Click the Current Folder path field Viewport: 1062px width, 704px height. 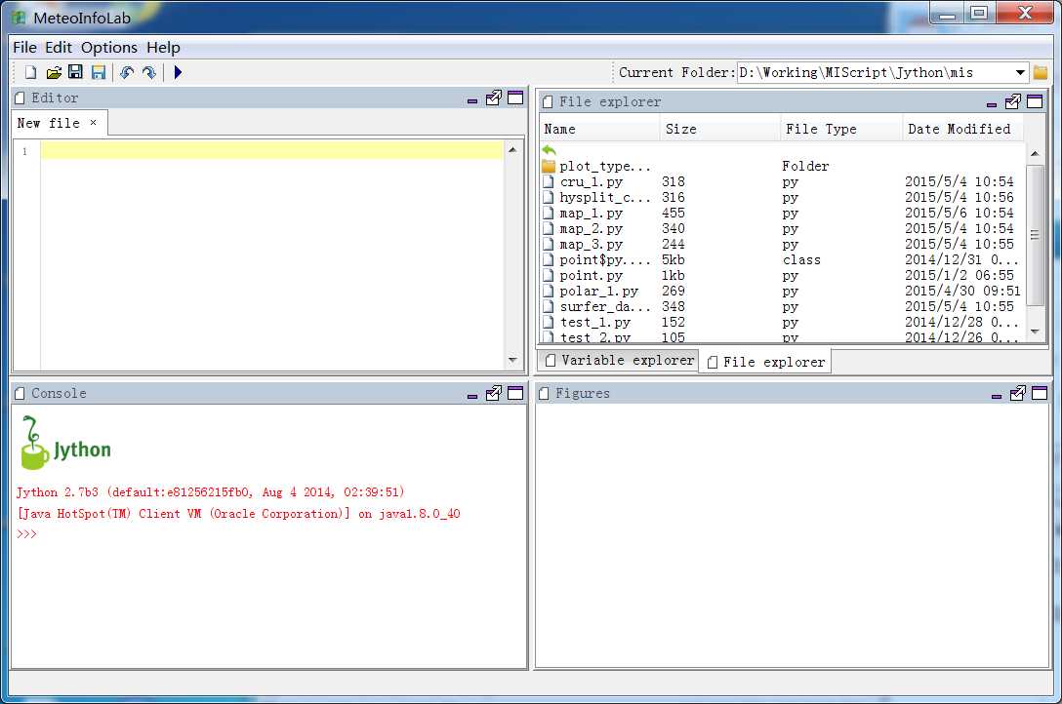875,72
